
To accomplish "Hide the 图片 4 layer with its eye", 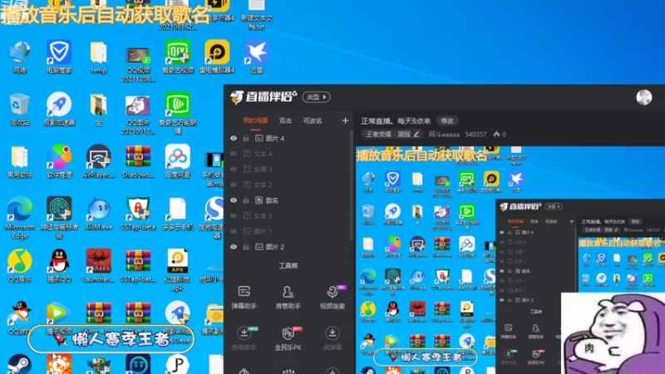I will (x=234, y=138).
